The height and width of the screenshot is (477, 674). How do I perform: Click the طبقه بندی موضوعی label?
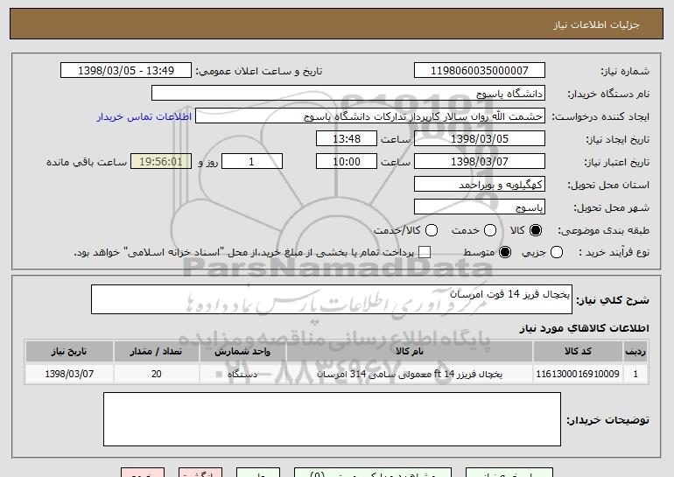(x=603, y=230)
